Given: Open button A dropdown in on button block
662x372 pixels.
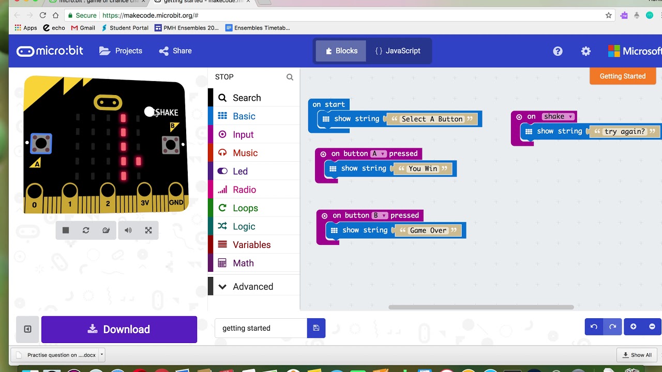Looking at the screenshot, I should coord(379,153).
